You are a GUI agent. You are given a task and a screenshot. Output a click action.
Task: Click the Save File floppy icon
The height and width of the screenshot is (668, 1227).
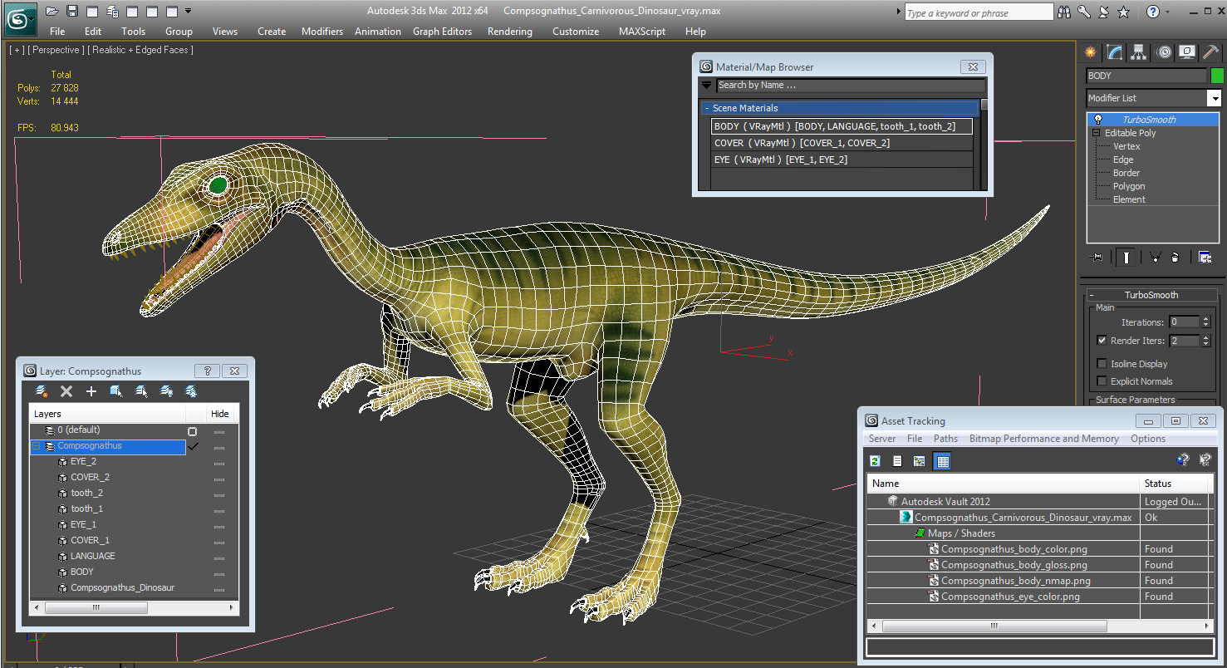point(72,12)
